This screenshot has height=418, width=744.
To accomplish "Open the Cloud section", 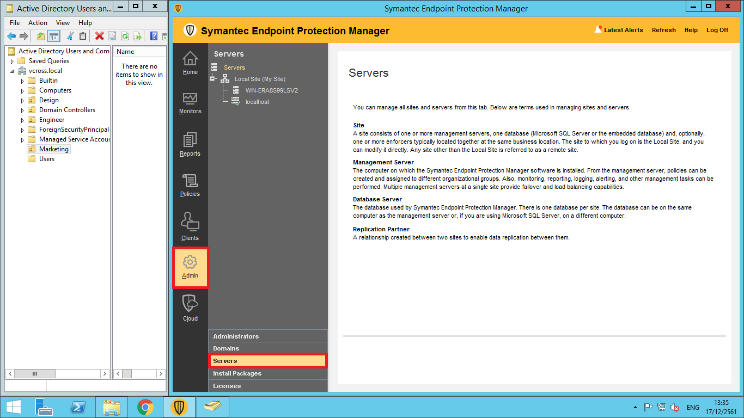I will (x=190, y=308).
